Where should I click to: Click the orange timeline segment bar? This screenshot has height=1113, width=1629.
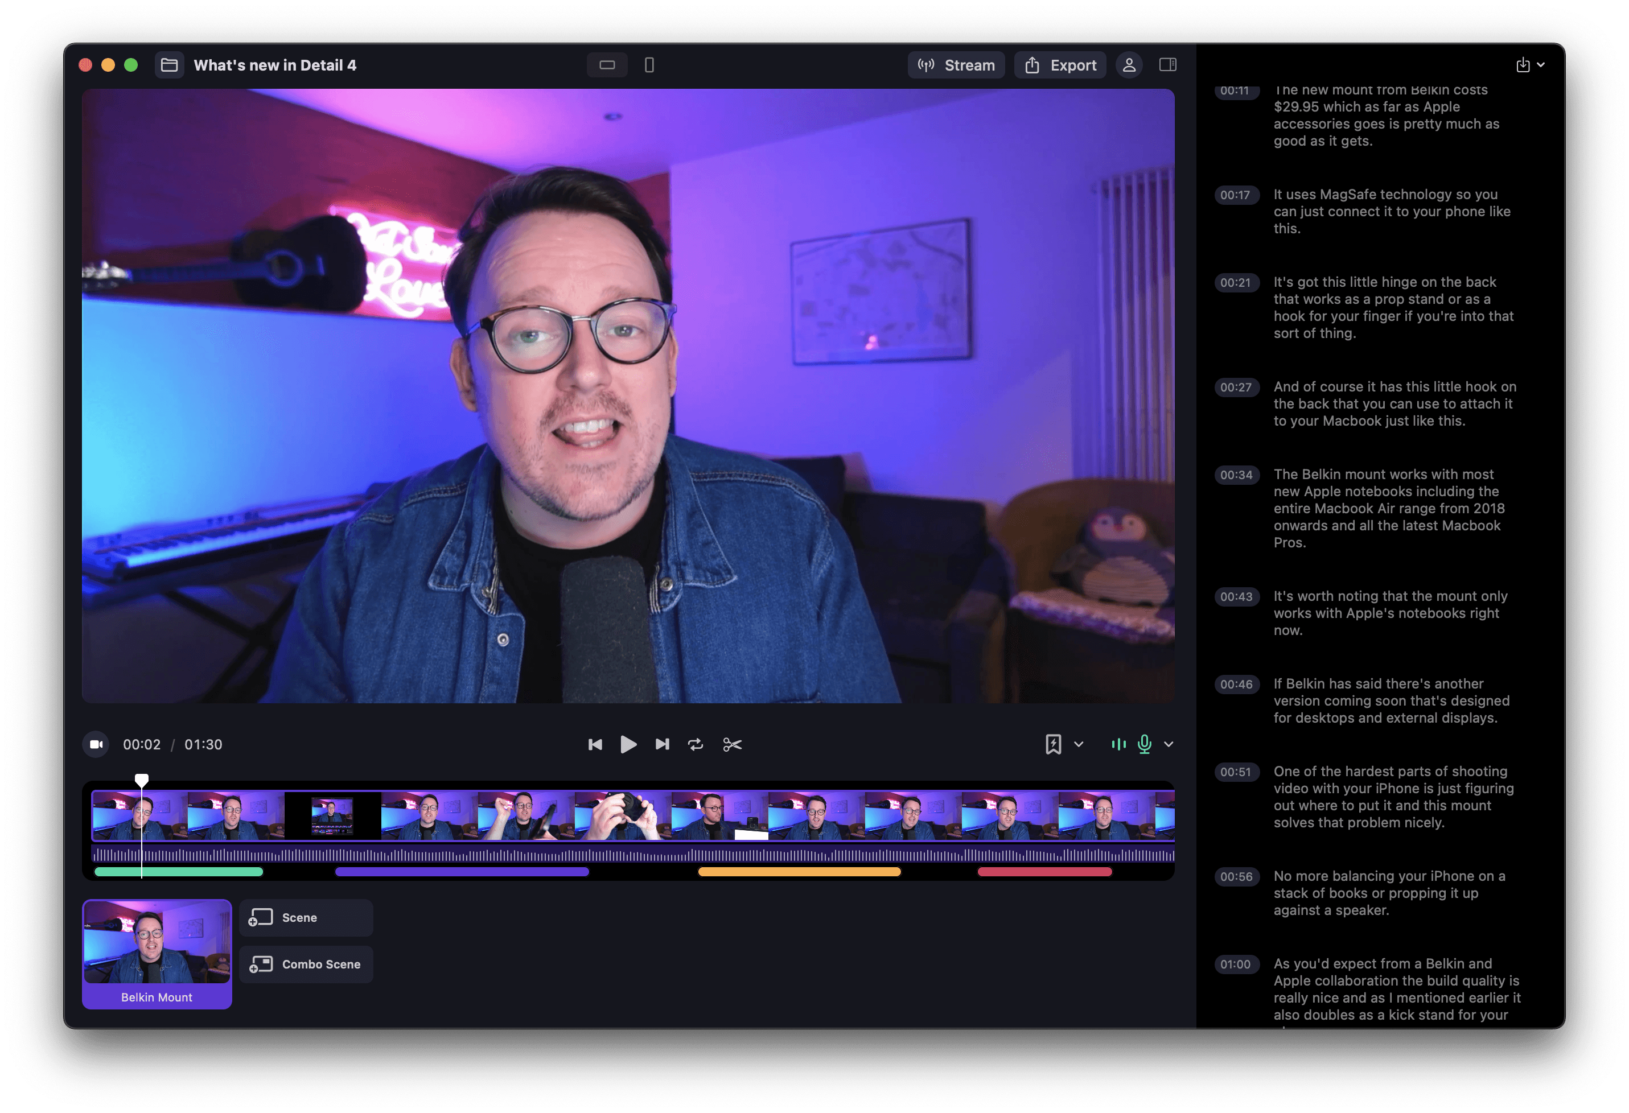click(x=799, y=872)
